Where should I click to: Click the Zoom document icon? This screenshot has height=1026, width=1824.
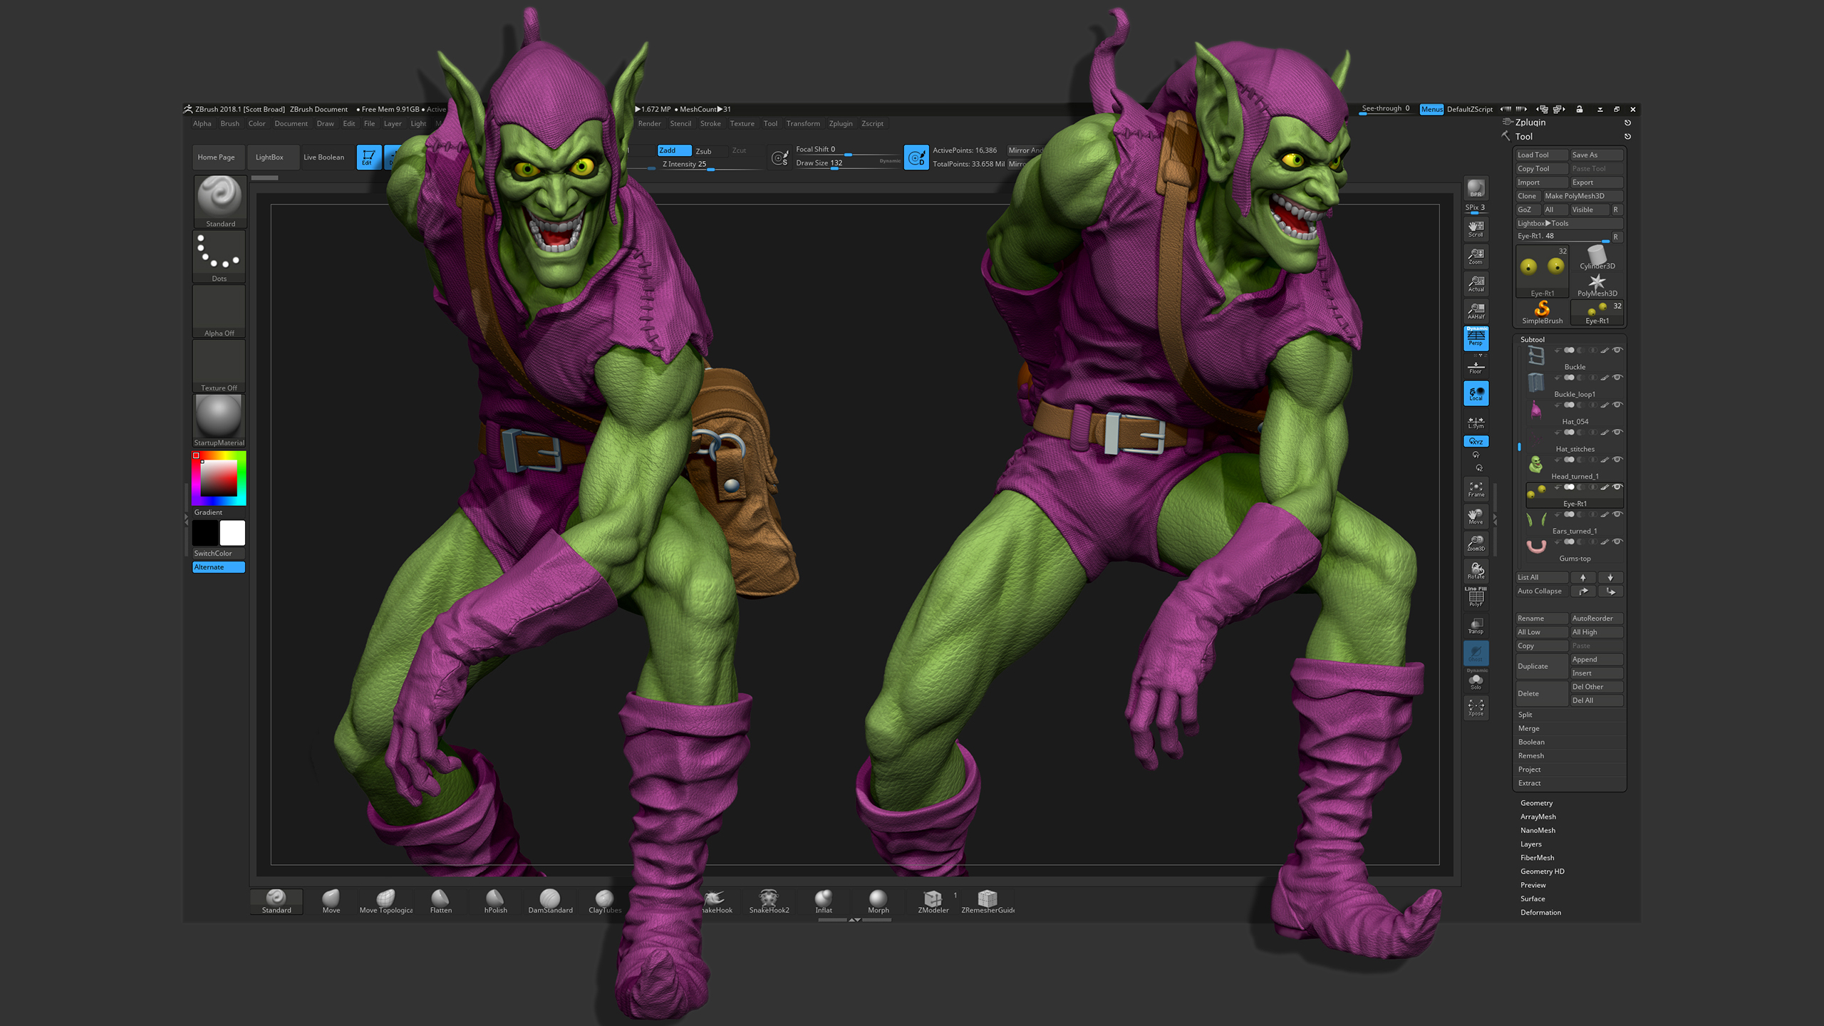click(x=1476, y=256)
